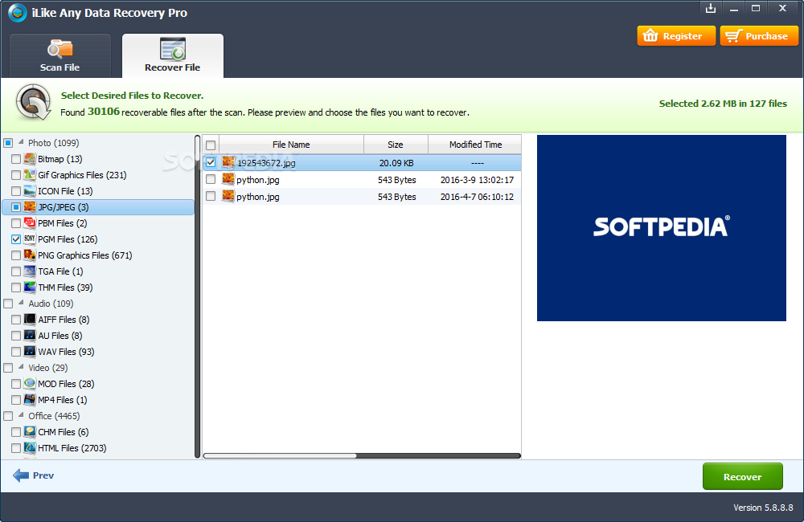Click the 2016-4-7 06:10:12 modified time
The image size is (804, 522).
click(x=477, y=197)
